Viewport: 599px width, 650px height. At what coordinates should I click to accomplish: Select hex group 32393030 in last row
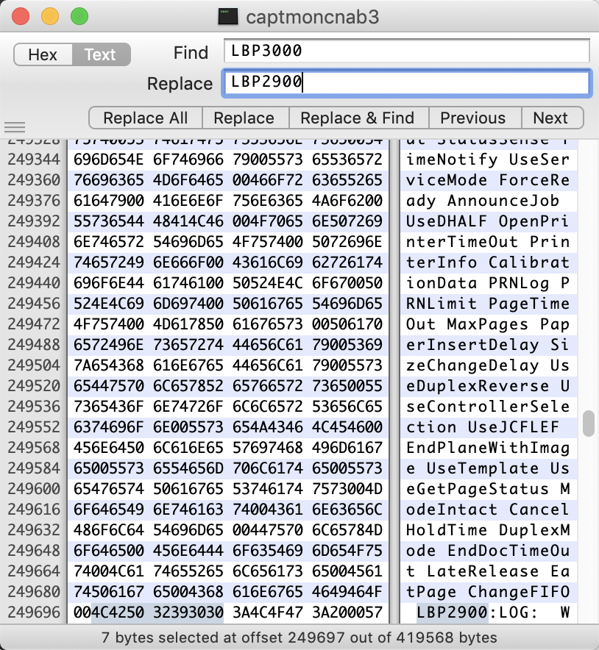click(x=188, y=612)
